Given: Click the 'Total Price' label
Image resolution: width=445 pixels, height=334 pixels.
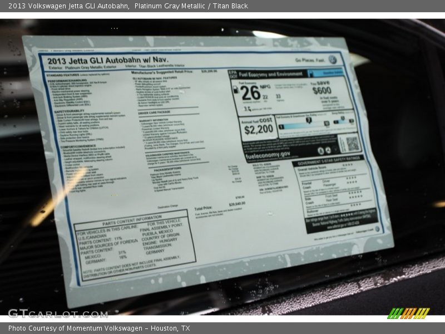Looking at the screenshot, I should [x=203, y=208].
